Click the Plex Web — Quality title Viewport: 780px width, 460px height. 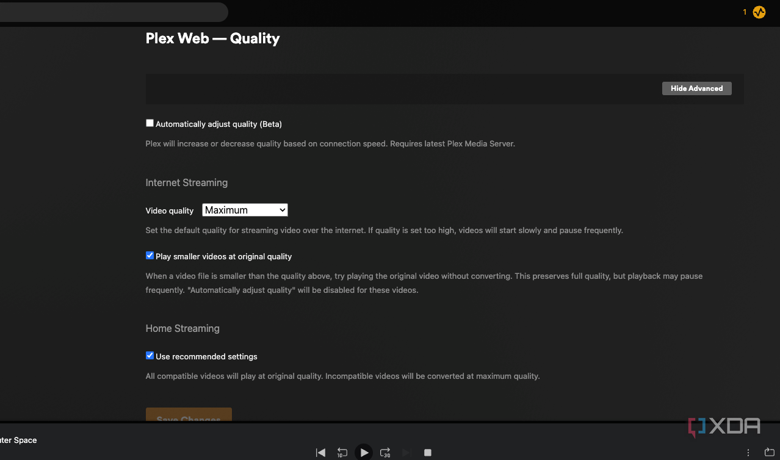(x=212, y=38)
